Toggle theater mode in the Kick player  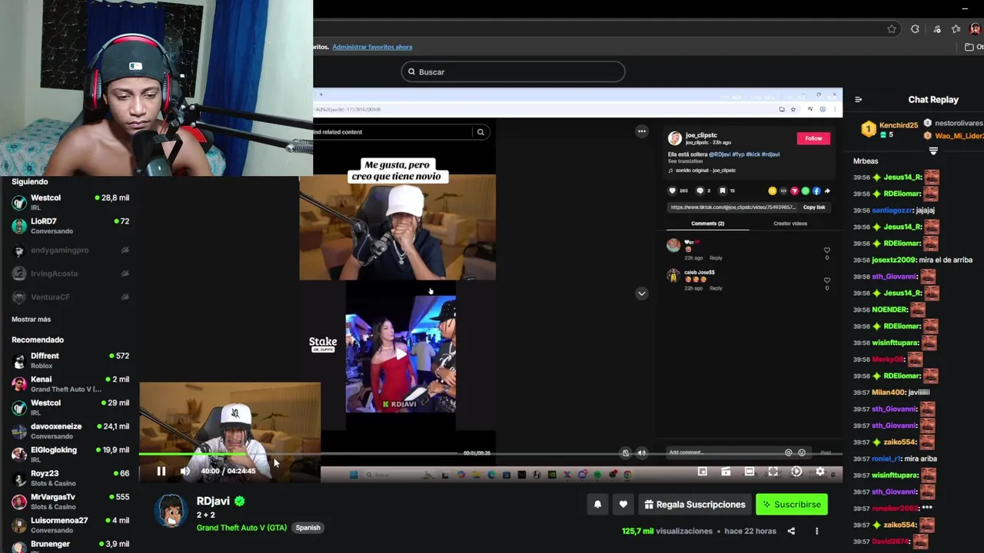tap(750, 472)
